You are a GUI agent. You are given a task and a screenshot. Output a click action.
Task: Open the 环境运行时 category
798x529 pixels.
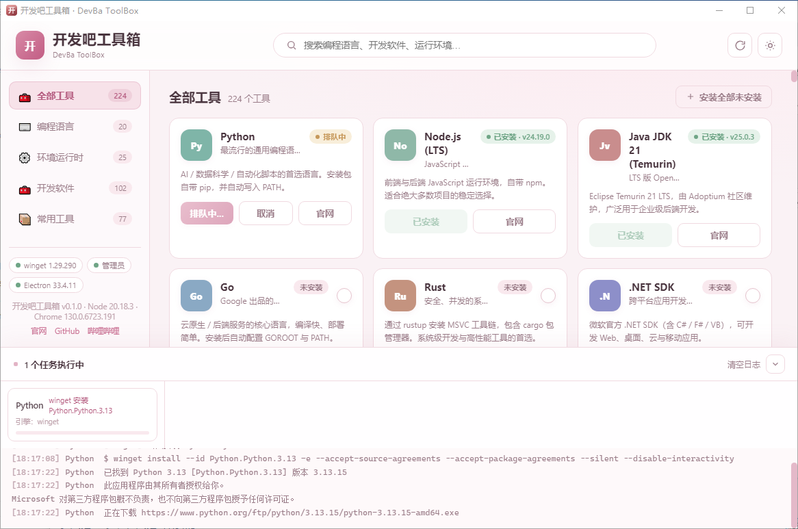(75, 157)
